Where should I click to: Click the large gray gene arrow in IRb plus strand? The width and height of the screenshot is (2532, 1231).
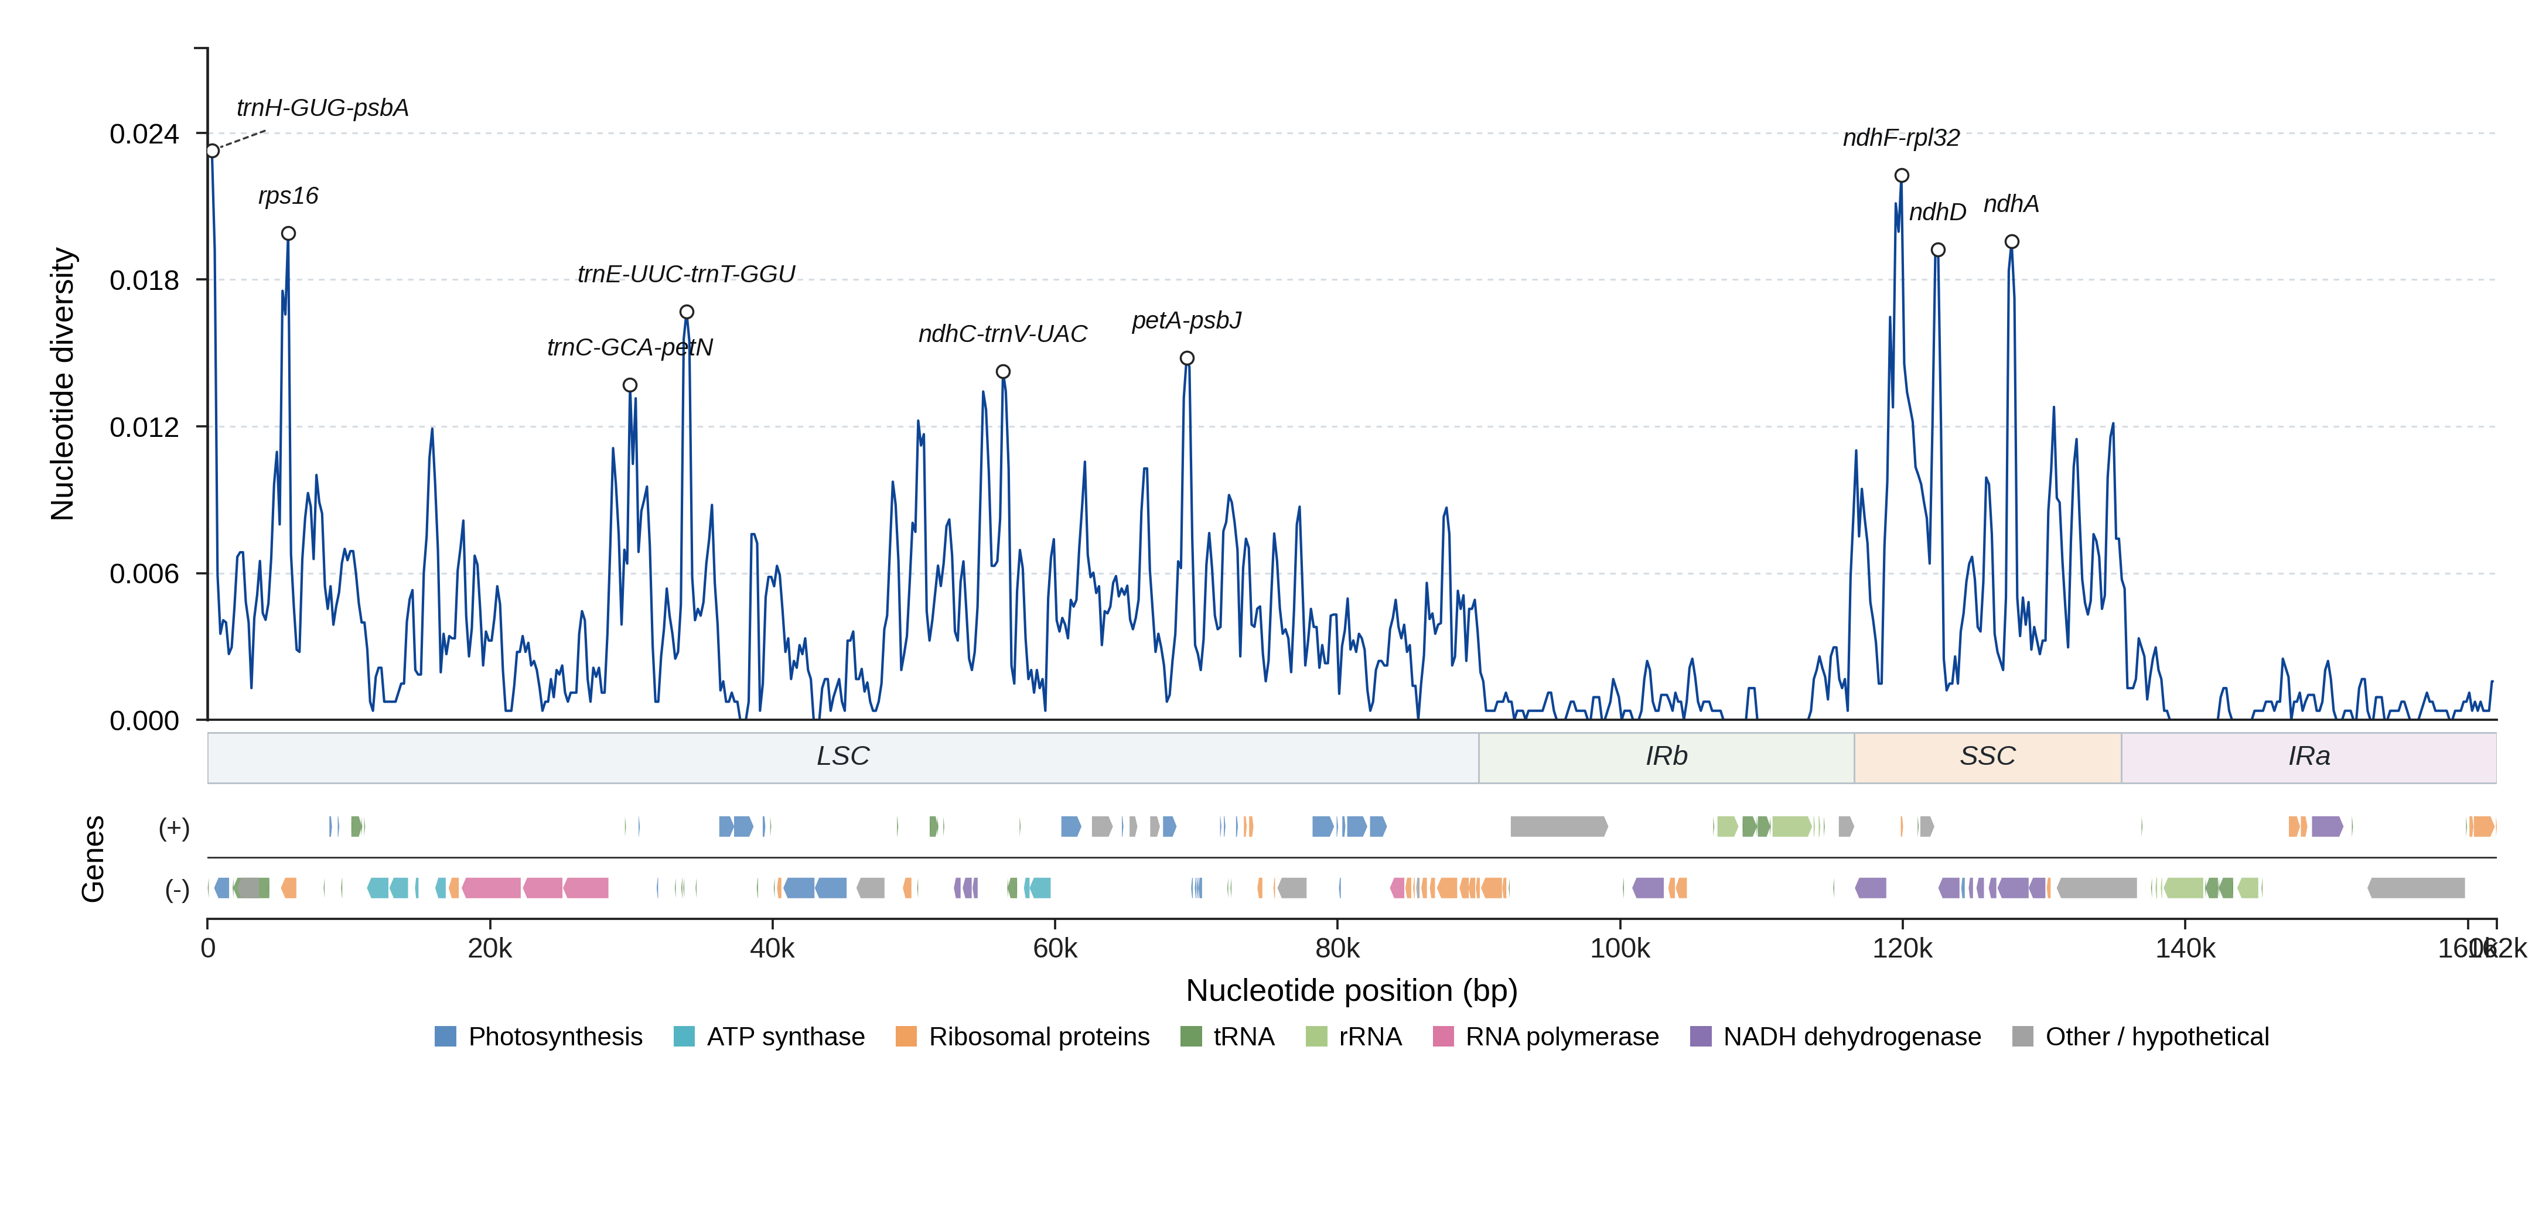(x=1559, y=827)
